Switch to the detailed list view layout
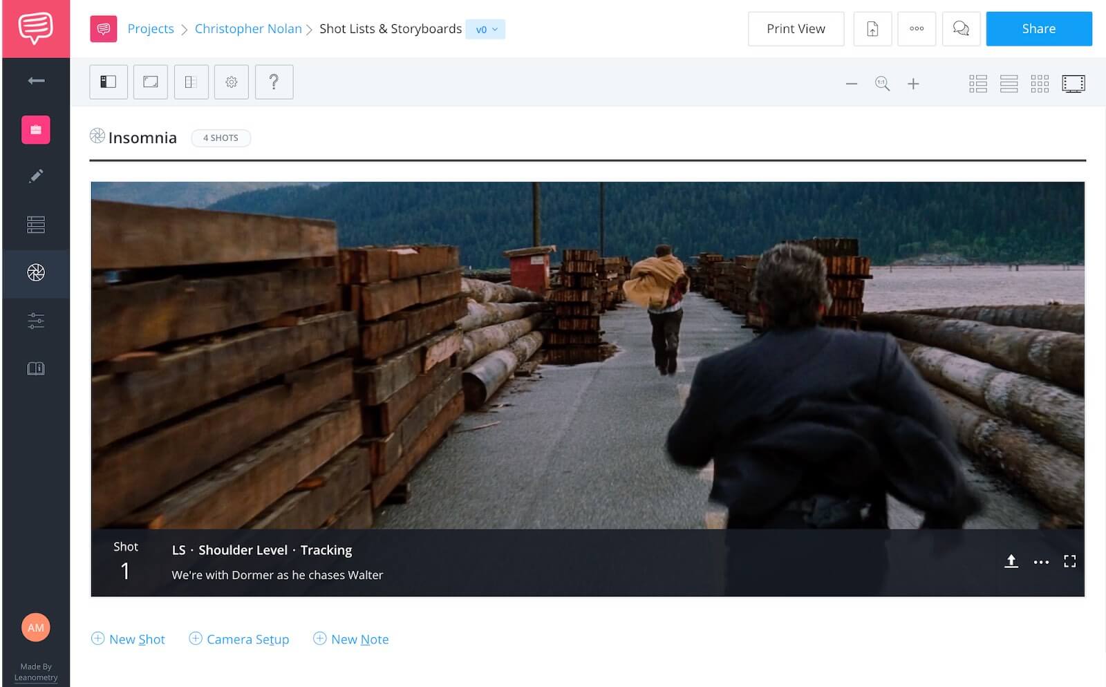The image size is (1106, 687). (x=978, y=84)
